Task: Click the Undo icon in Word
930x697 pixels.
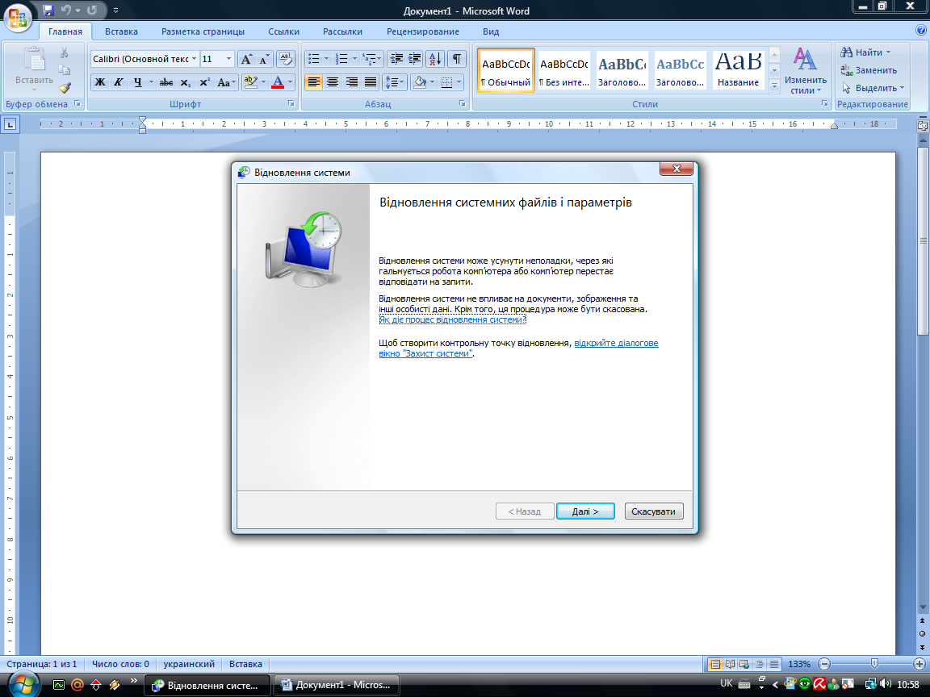Action: pyautogui.click(x=65, y=10)
